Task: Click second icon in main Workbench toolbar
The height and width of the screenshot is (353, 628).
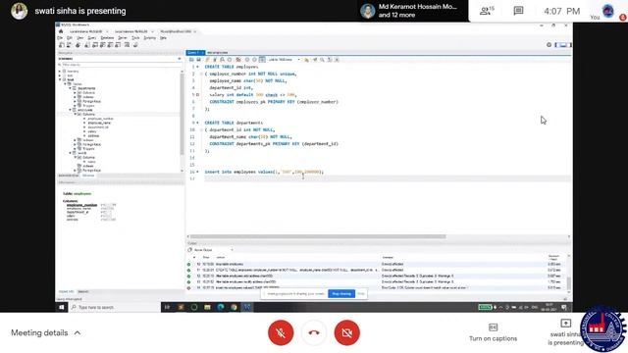Action: click(x=69, y=45)
